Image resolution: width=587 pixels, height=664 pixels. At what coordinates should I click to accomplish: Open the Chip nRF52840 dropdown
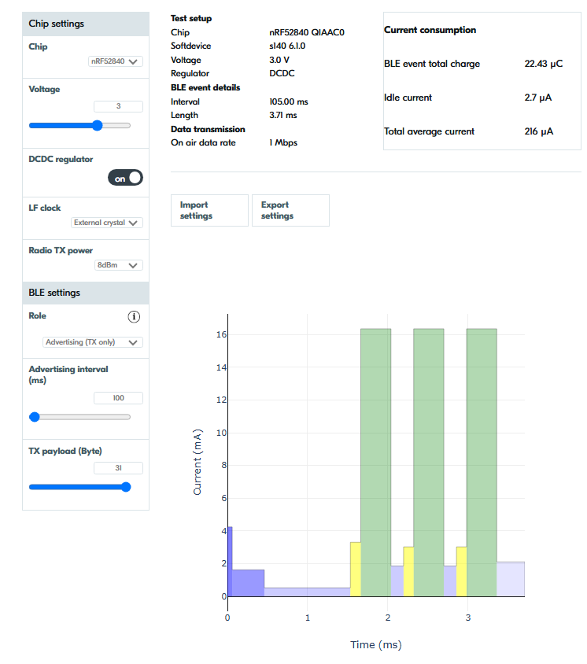pos(116,61)
